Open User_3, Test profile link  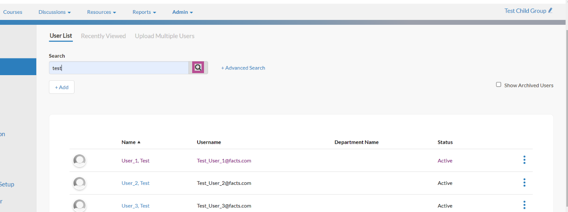click(135, 206)
